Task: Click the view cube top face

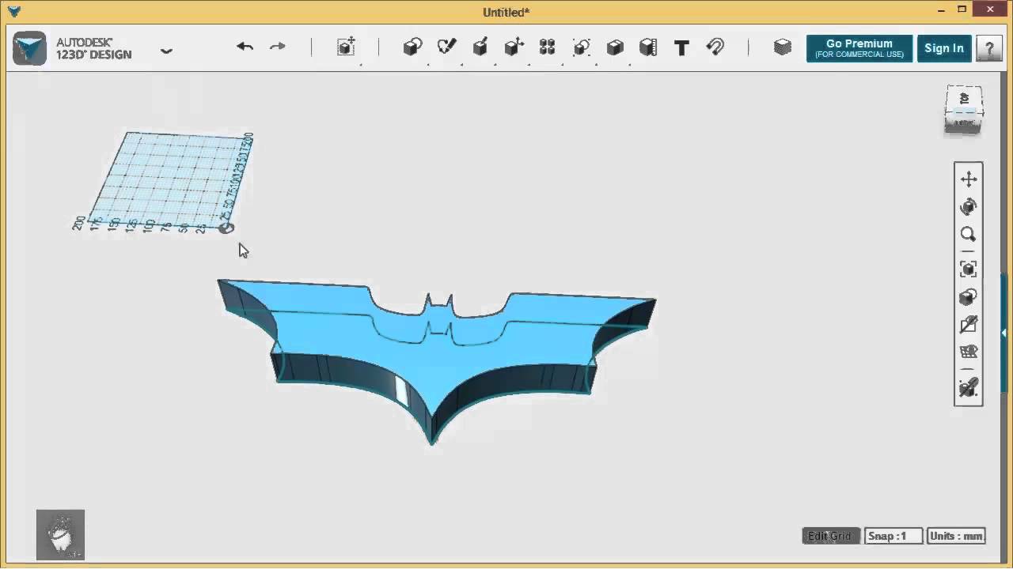Action: [x=964, y=100]
